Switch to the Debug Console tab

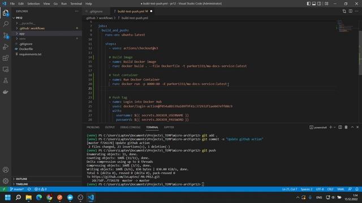click(130, 127)
